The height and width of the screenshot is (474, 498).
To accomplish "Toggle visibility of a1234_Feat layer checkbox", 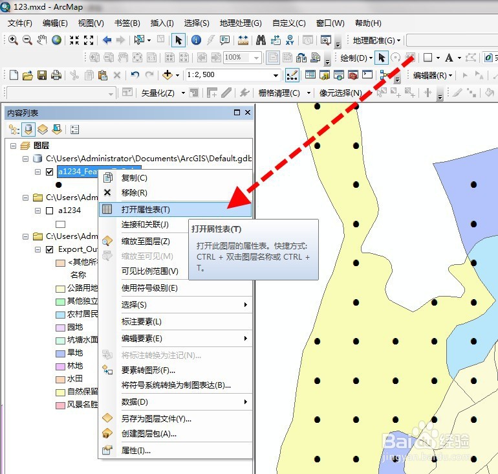I will (x=50, y=172).
